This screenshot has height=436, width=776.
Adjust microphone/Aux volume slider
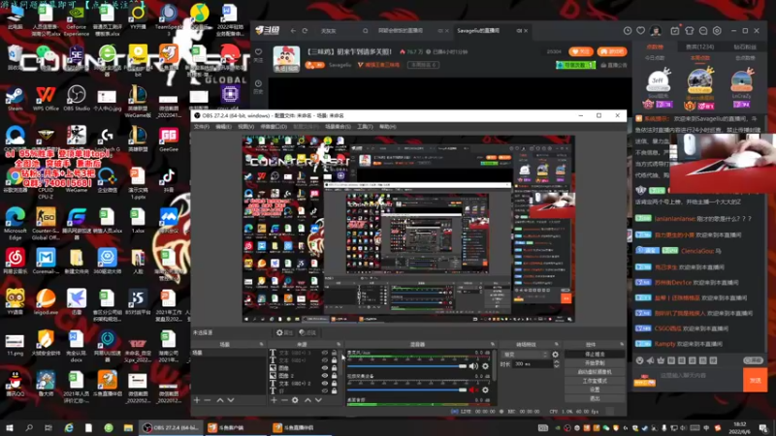[406, 366]
